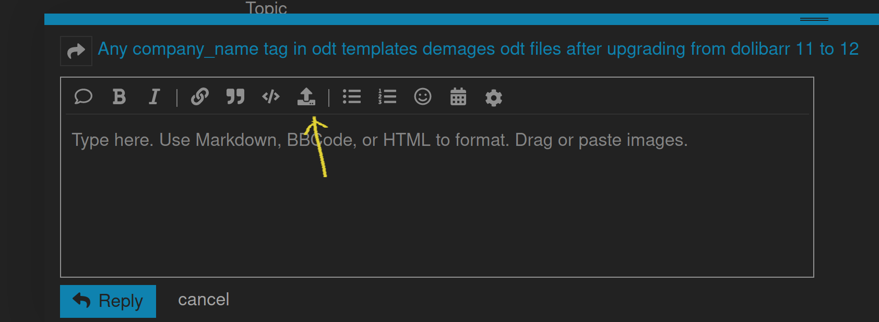The image size is (879, 322).
Task: Insert a hyperlink using the chain icon
Action: 200,97
